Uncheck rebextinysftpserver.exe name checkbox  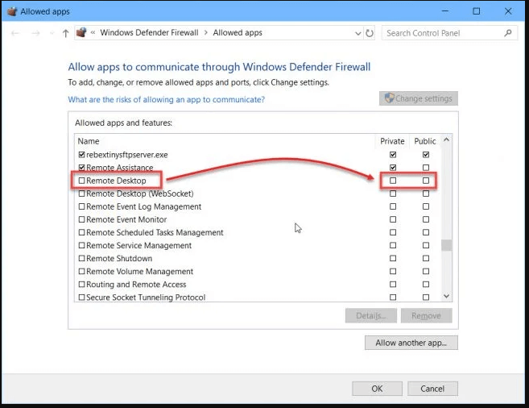click(x=81, y=155)
